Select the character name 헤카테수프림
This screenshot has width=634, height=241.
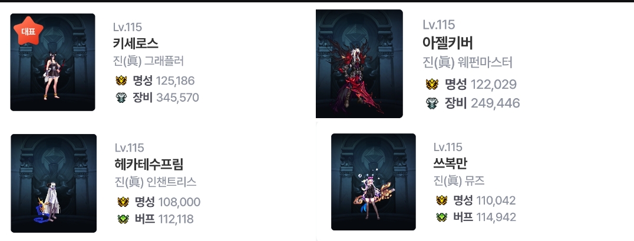pos(149,165)
